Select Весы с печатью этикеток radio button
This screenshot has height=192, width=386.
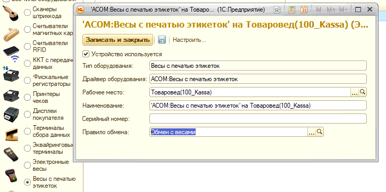point(27,182)
